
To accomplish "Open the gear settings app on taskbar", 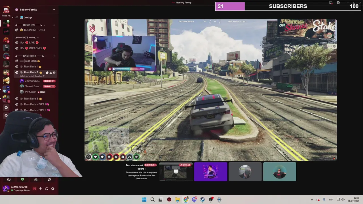I will click(x=219, y=199).
